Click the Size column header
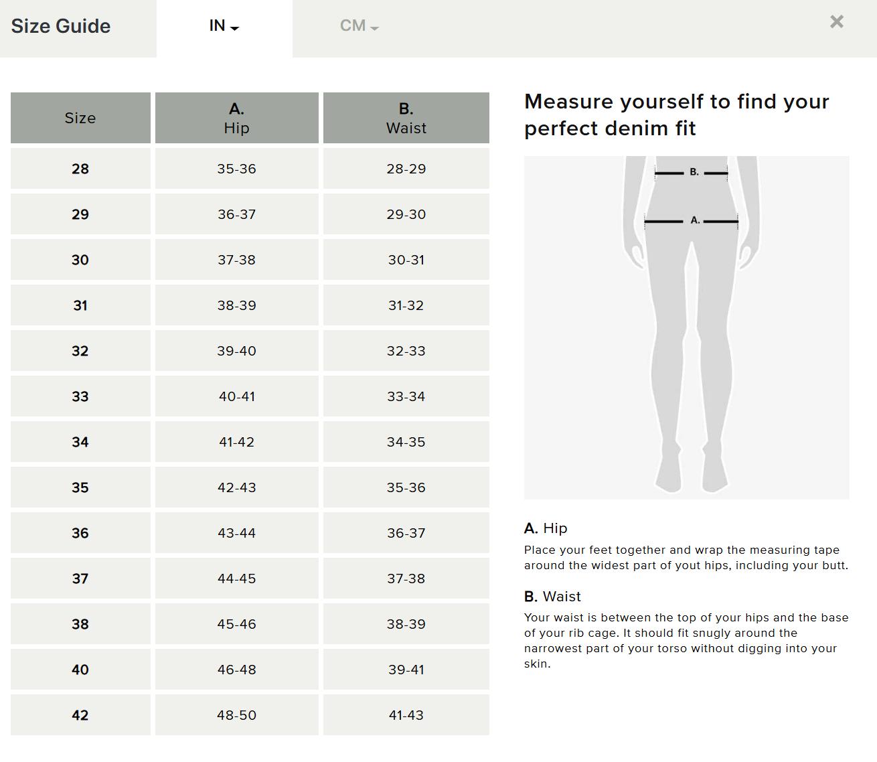The height and width of the screenshot is (762, 877). point(80,117)
